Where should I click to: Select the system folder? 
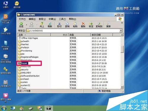tap(23, 82)
